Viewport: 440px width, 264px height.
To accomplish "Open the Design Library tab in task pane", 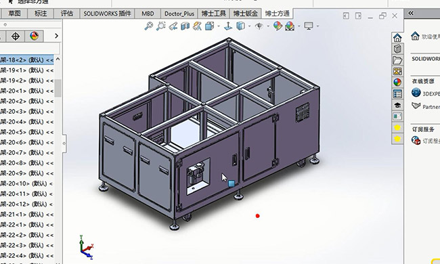I will pos(397,49).
